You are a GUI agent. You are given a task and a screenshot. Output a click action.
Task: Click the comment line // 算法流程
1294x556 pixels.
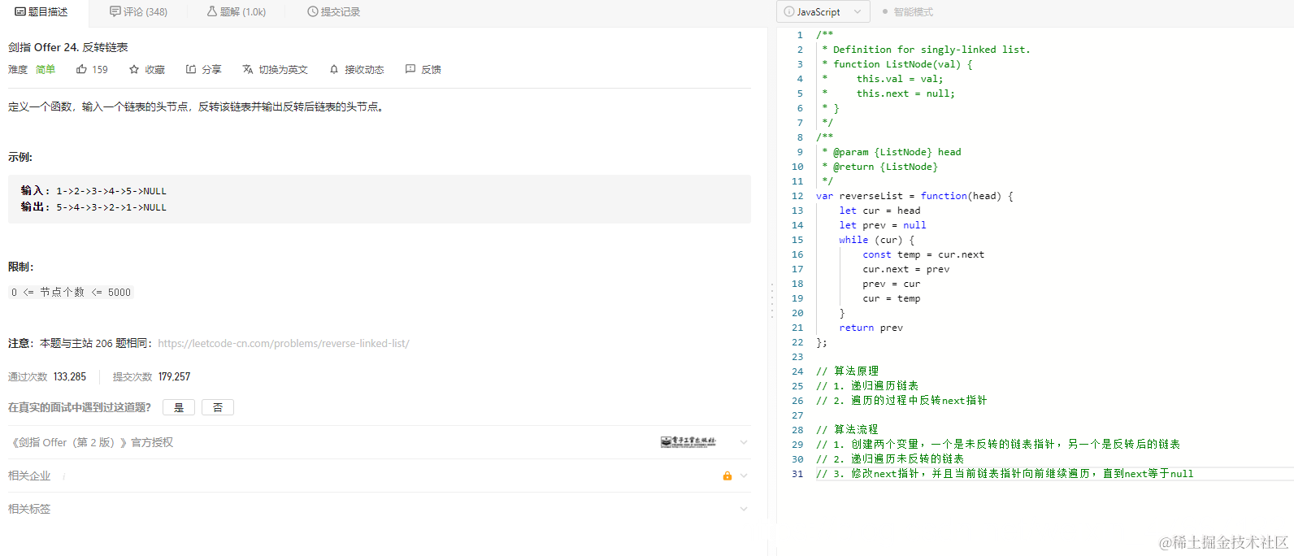tap(847, 430)
